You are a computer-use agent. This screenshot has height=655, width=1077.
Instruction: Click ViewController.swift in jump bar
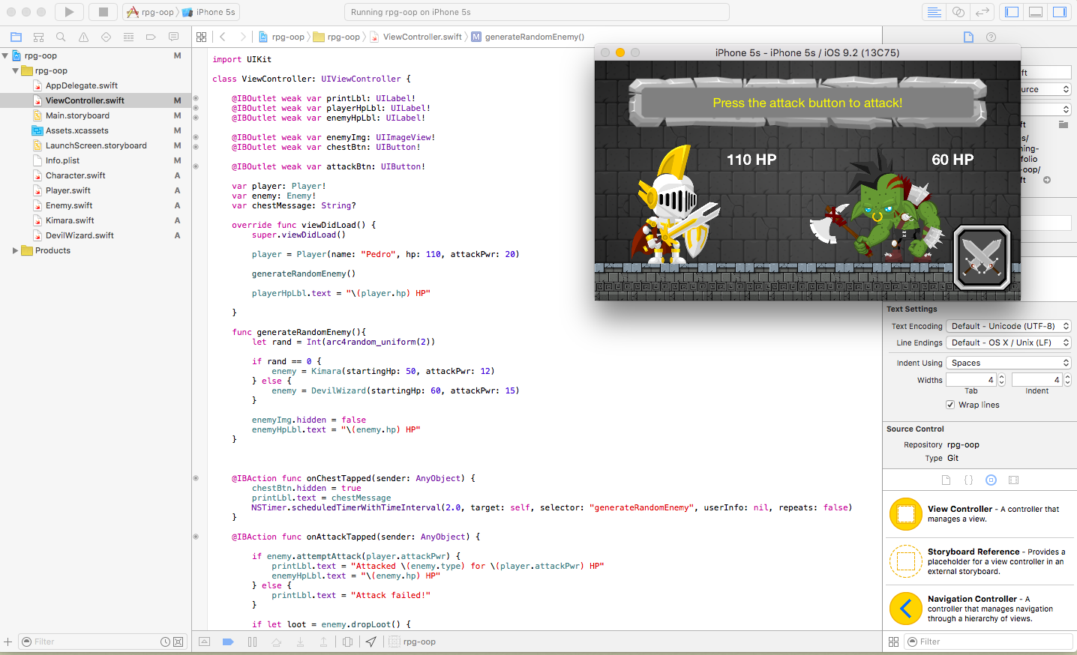pos(415,37)
